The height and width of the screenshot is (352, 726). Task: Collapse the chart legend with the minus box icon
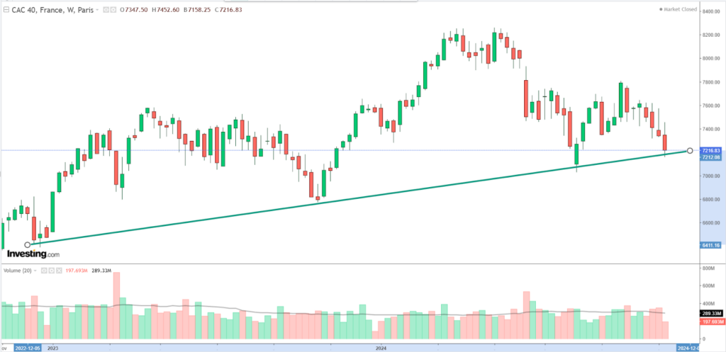click(x=6, y=10)
